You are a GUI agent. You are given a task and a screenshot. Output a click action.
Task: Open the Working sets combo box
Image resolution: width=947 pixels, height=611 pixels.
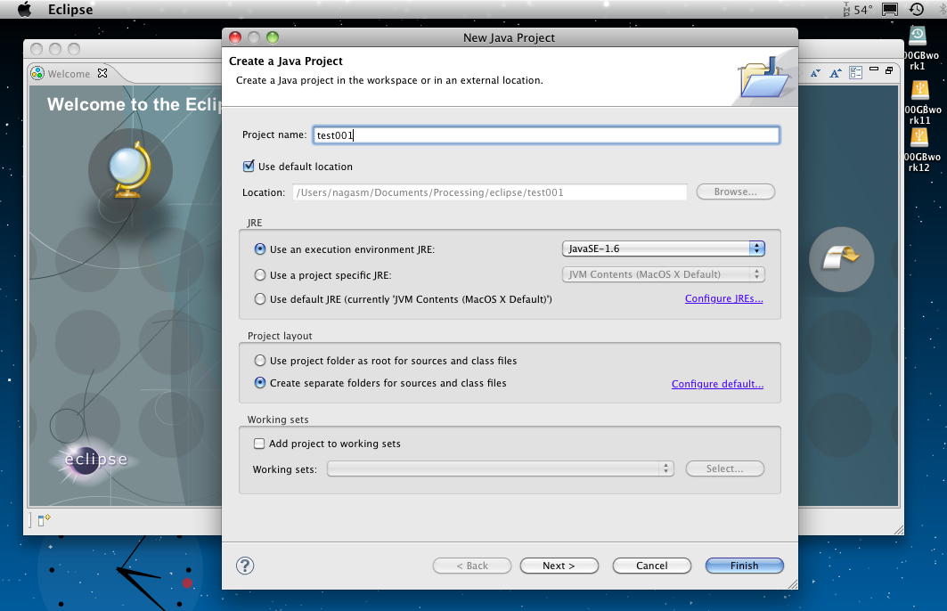pos(501,468)
